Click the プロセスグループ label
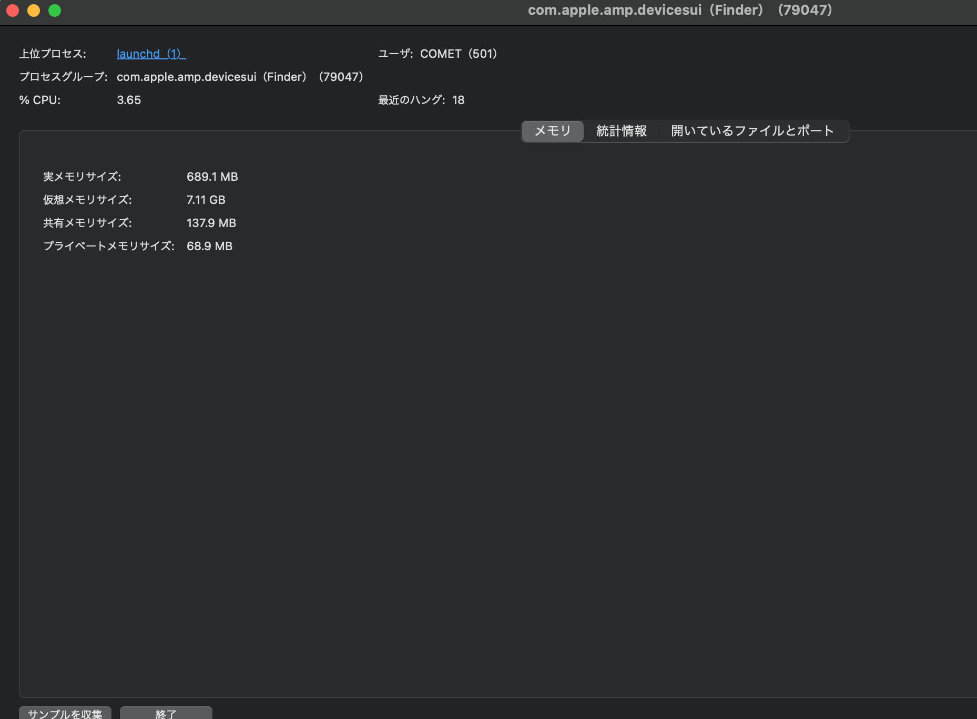This screenshot has height=719, width=977. click(x=64, y=77)
